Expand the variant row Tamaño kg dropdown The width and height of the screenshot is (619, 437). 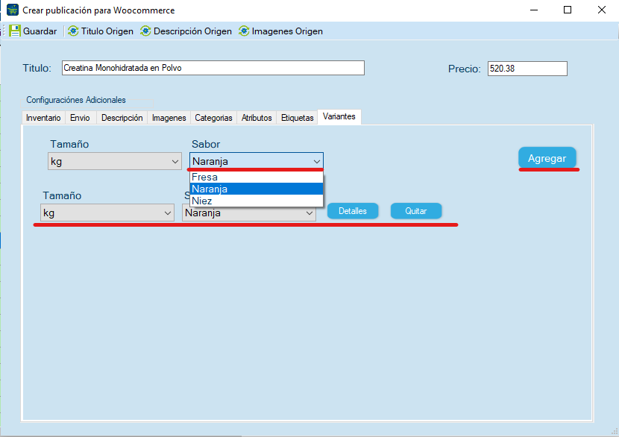pyautogui.click(x=107, y=213)
